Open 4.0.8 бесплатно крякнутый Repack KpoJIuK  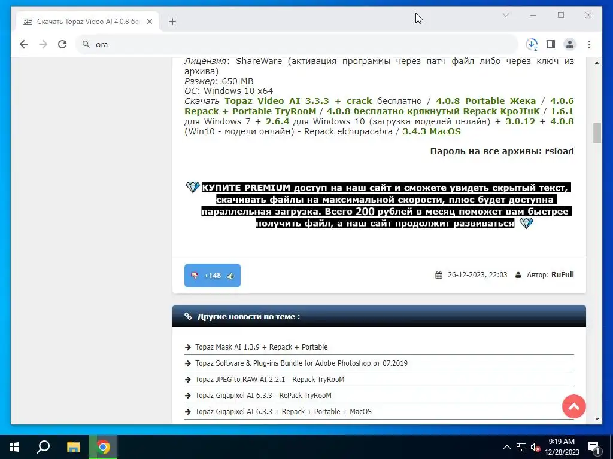point(433,111)
